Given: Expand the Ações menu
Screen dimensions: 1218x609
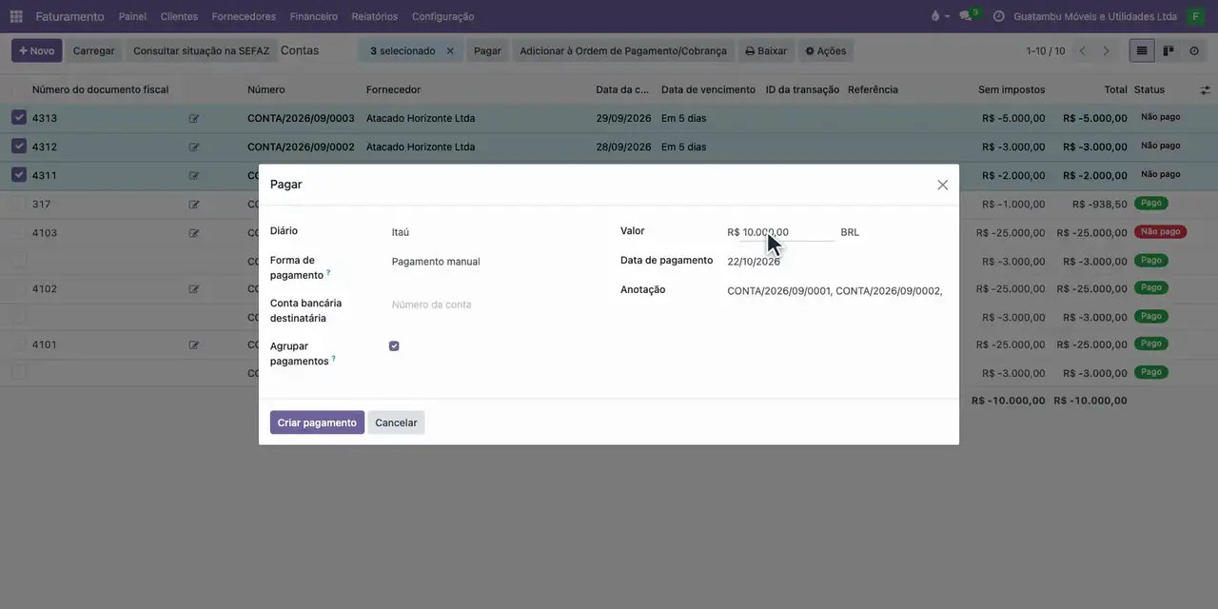Looking at the screenshot, I should (825, 51).
